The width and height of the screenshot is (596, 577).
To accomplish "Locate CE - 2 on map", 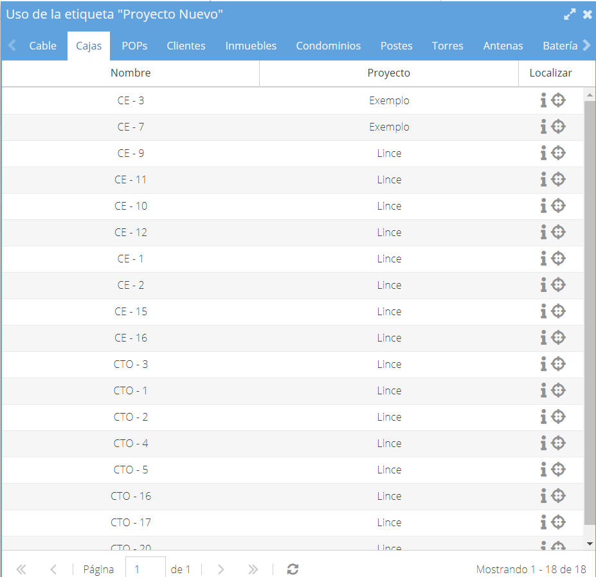I will [x=558, y=285].
